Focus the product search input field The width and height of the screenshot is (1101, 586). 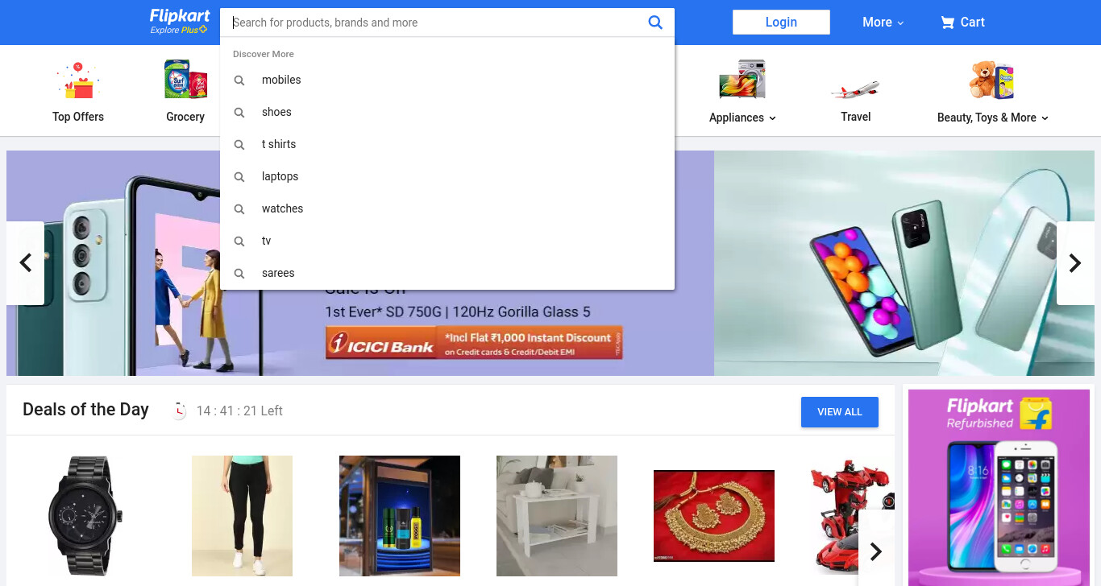[x=435, y=23]
